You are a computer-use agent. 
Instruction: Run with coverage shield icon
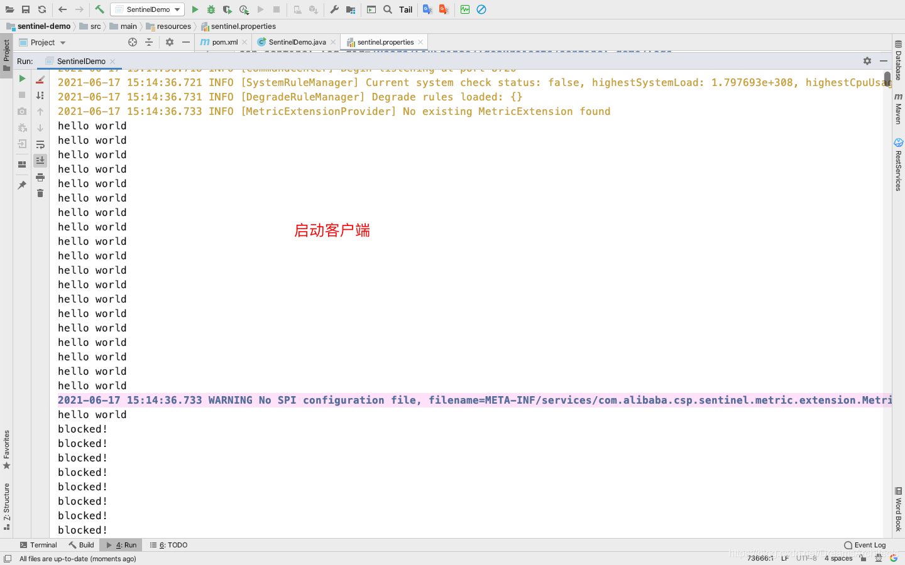228,9
